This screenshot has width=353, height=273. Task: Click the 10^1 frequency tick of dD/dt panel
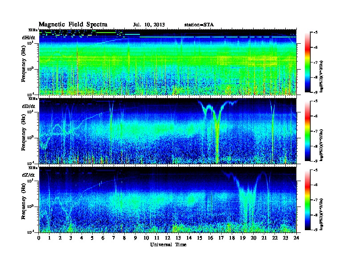click(x=30, y=112)
